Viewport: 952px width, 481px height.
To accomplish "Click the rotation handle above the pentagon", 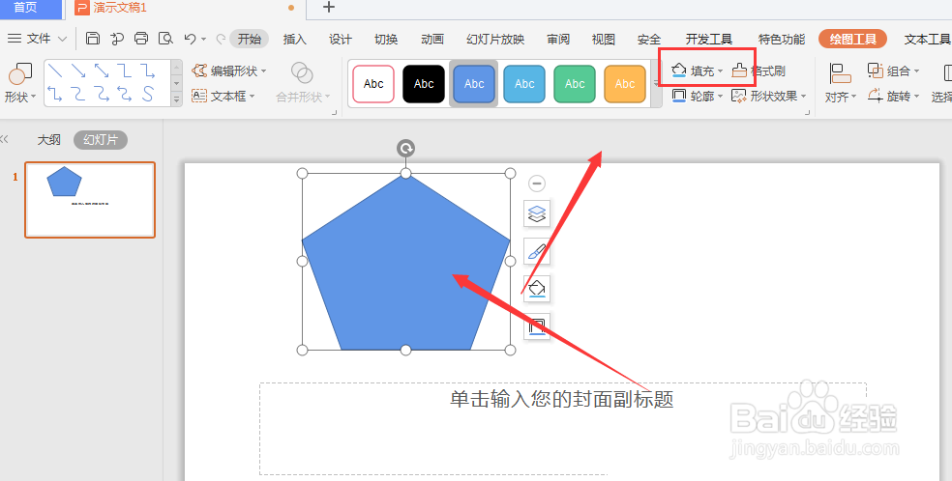I will coord(405,149).
